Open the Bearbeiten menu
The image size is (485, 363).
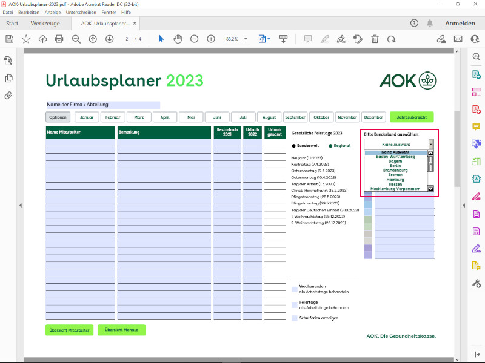pos(28,12)
